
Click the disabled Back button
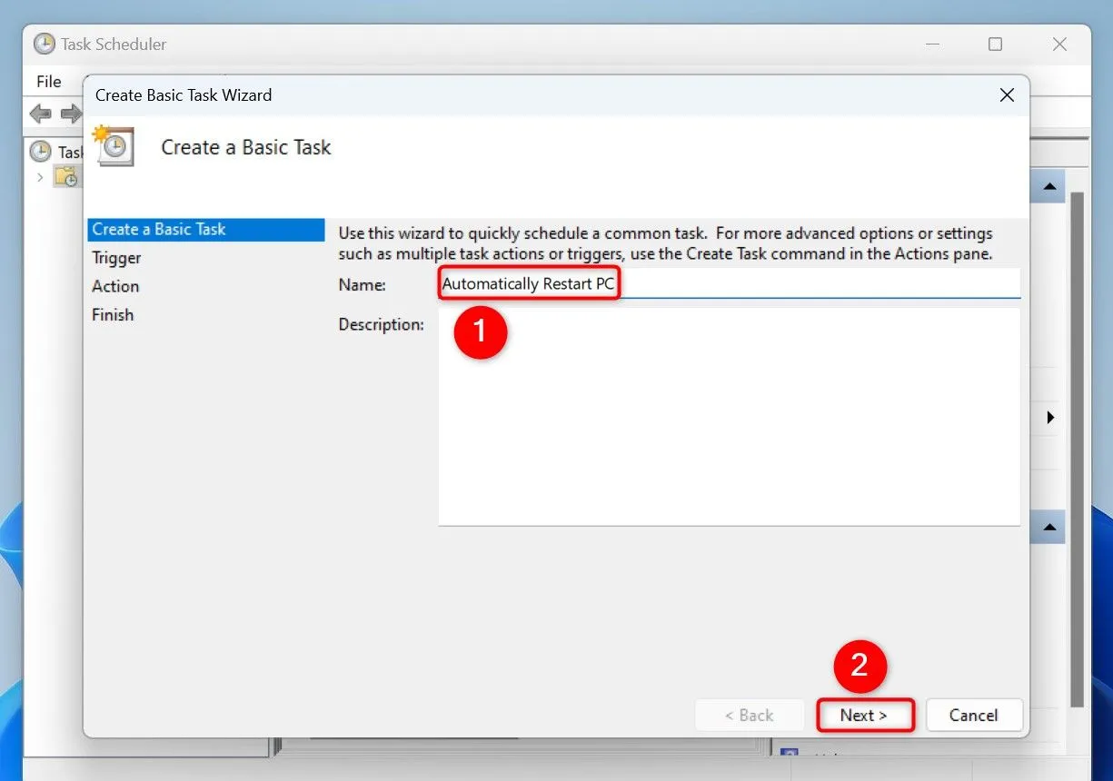750,715
